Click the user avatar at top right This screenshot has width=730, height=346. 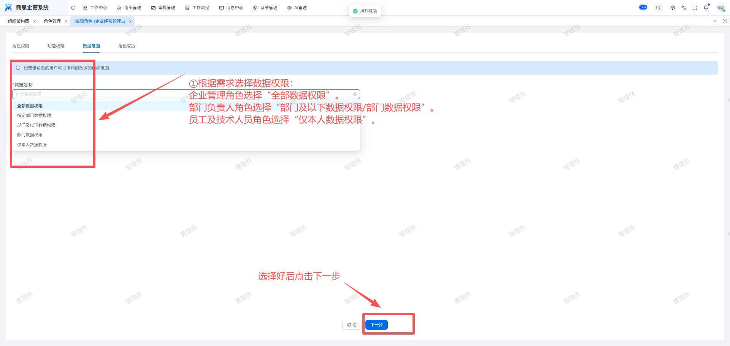720,8
